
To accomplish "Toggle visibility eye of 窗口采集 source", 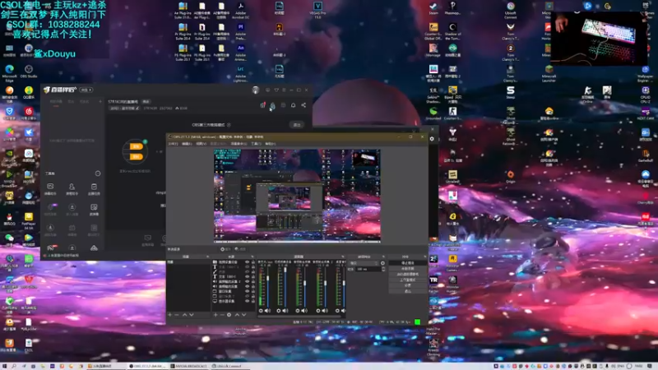I will click(x=248, y=291).
